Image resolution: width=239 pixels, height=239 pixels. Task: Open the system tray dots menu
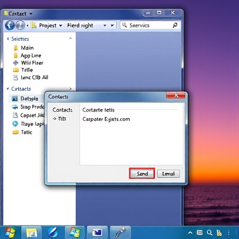click(x=229, y=232)
